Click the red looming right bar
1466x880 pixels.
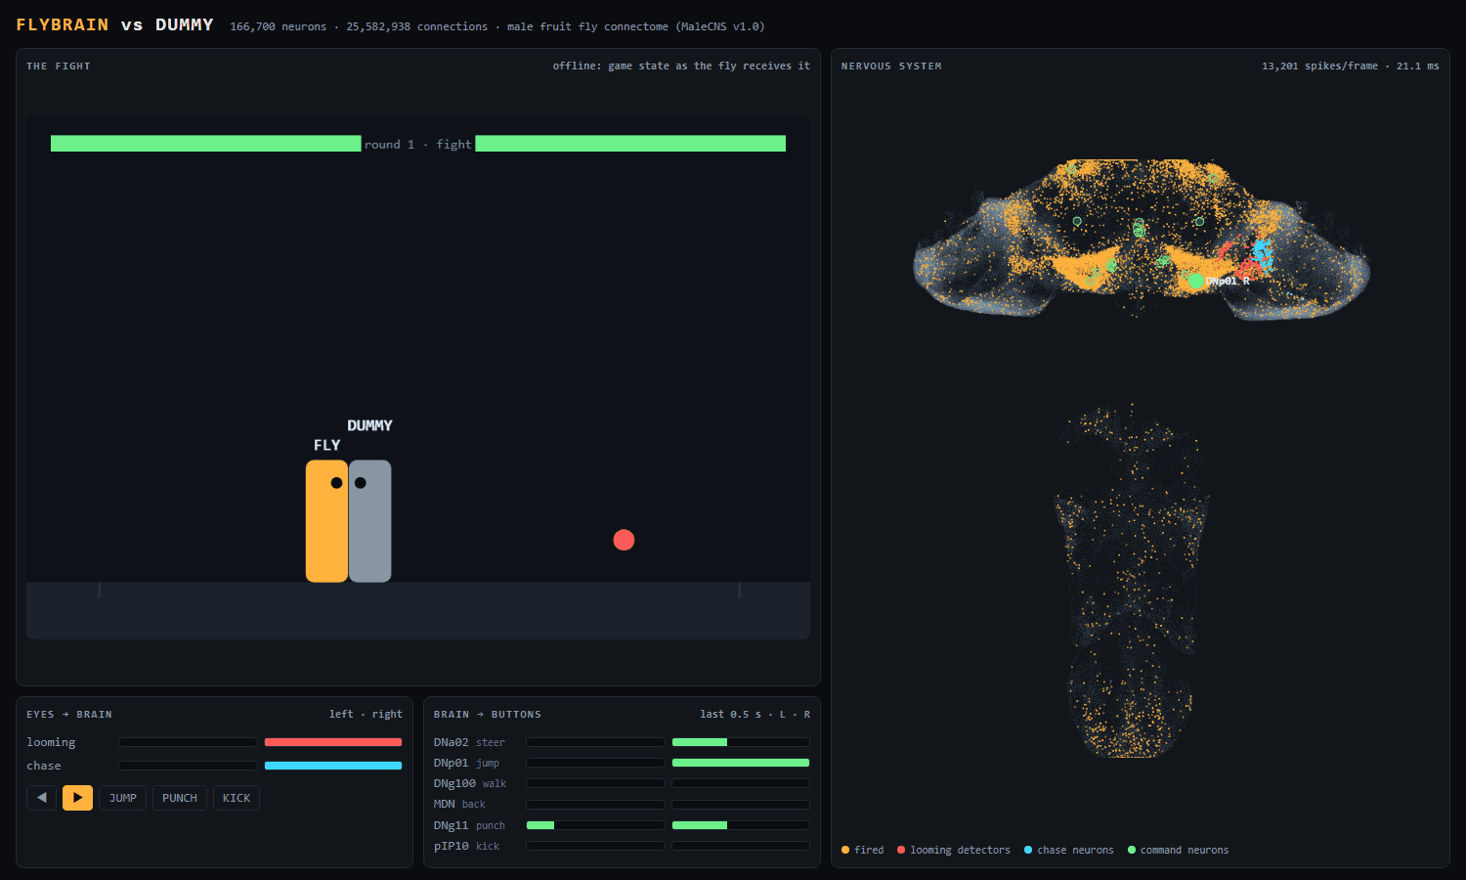coord(333,742)
